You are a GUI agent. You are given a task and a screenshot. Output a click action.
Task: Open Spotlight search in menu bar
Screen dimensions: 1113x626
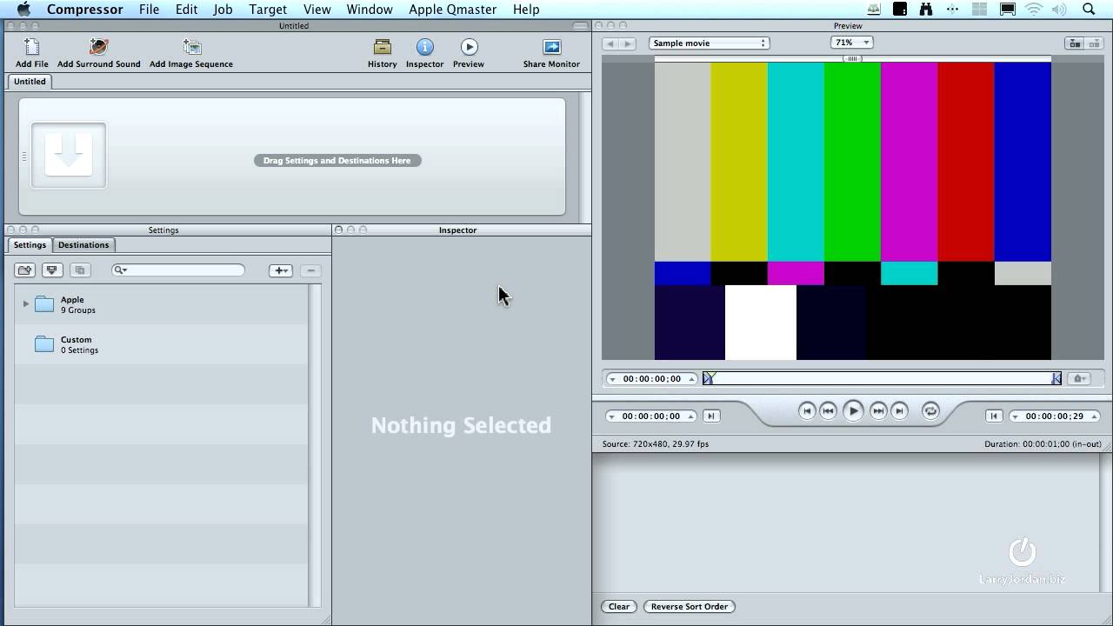pos(1089,9)
